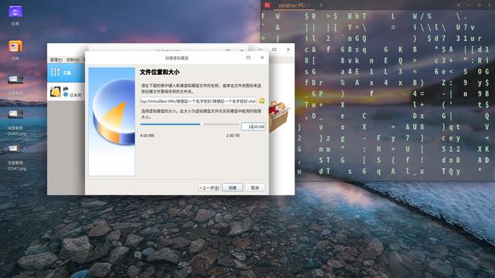
Task: Open the 文档 desktop icon
Action: 15,50
